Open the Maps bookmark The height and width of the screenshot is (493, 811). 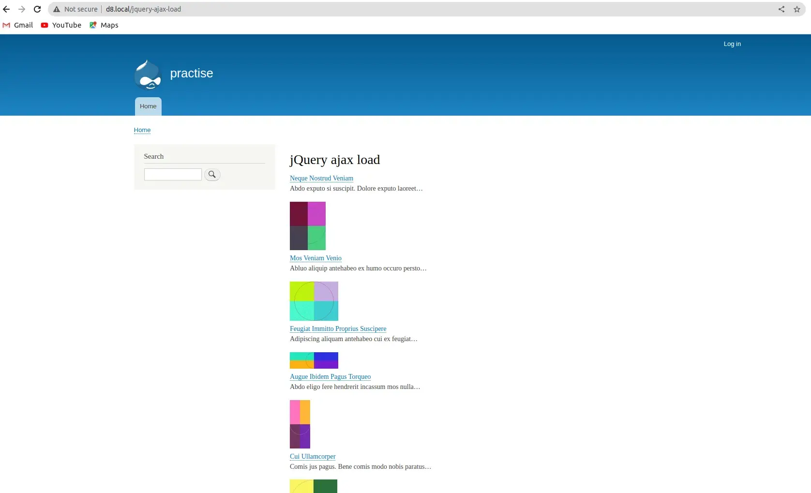pos(104,25)
